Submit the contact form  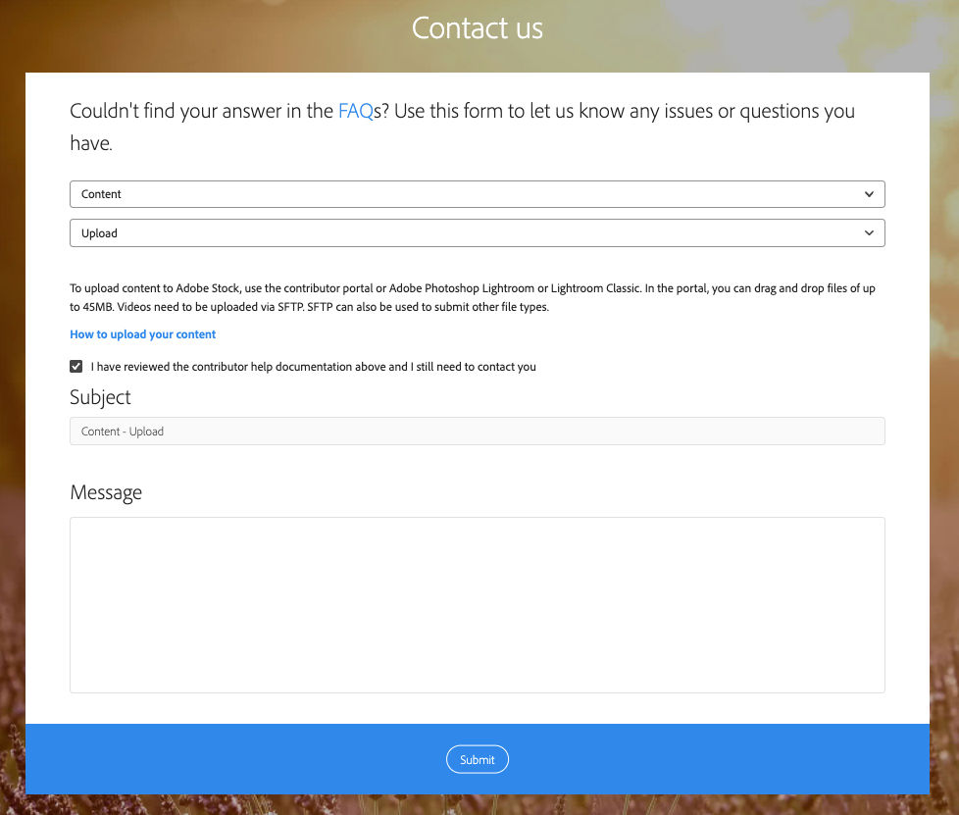coord(477,759)
